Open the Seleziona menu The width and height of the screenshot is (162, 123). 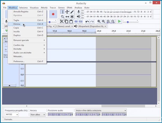pos(23,8)
